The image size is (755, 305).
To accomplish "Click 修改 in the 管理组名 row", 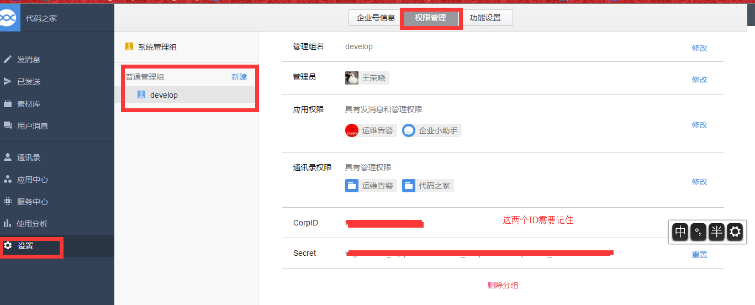I will (699, 48).
